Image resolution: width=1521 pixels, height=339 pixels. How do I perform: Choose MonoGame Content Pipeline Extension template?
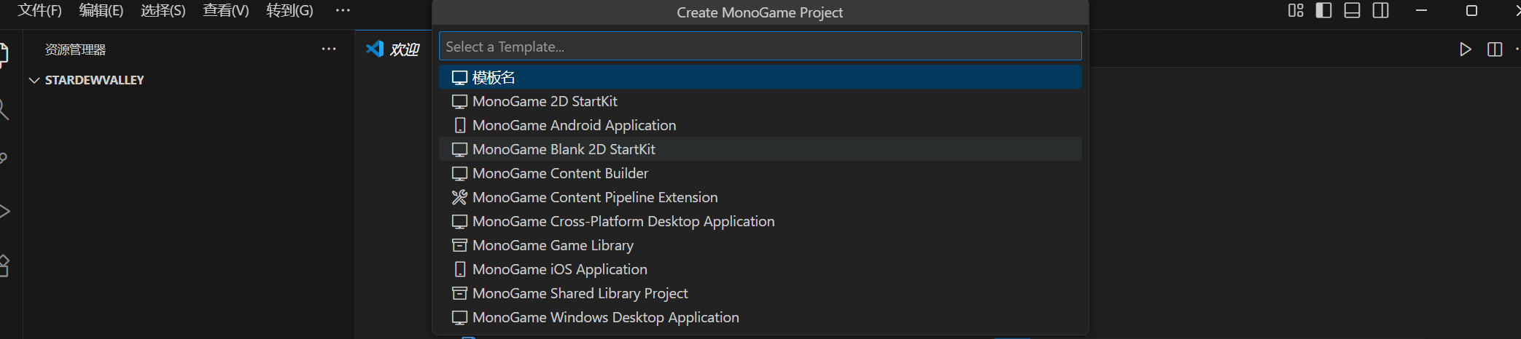coord(760,197)
